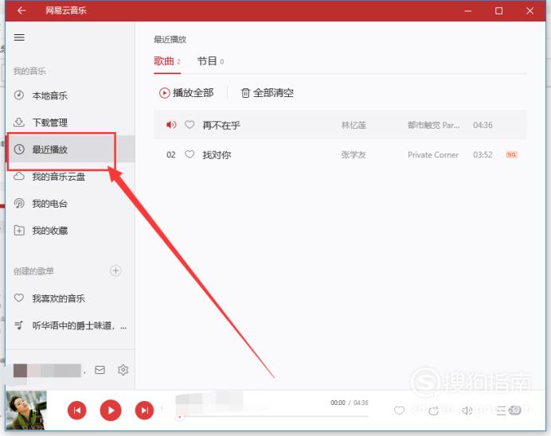Open the mail messages icon
This screenshot has height=436, width=551.
(x=100, y=370)
